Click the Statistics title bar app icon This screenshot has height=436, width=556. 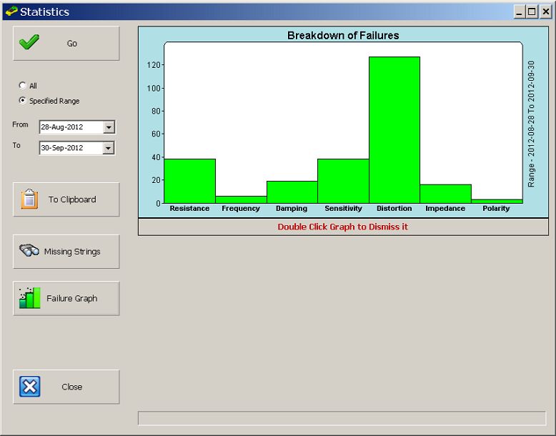click(11, 11)
